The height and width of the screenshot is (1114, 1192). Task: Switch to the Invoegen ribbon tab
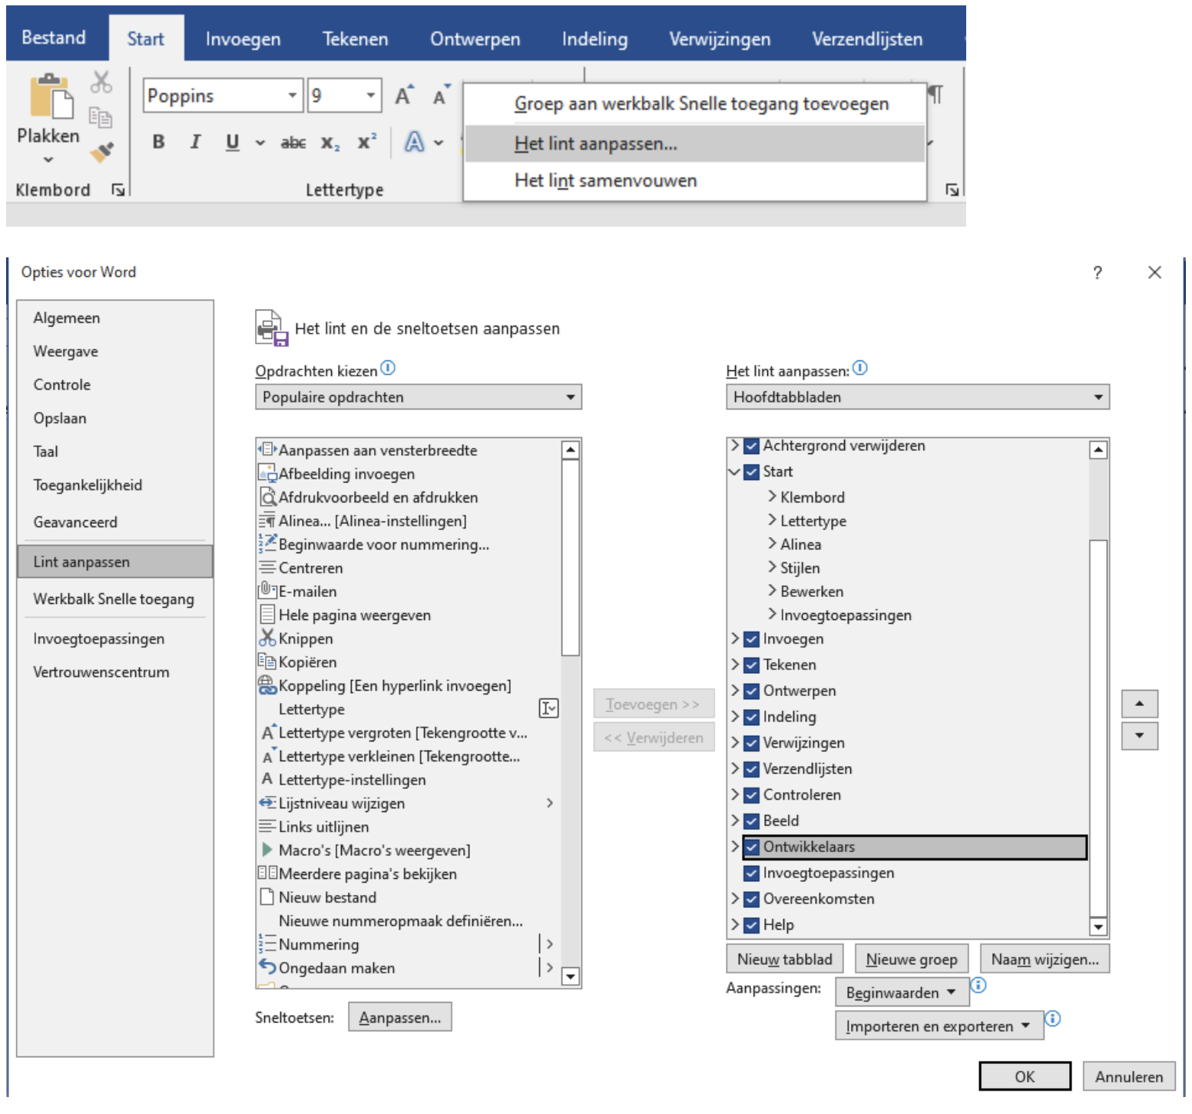[243, 39]
